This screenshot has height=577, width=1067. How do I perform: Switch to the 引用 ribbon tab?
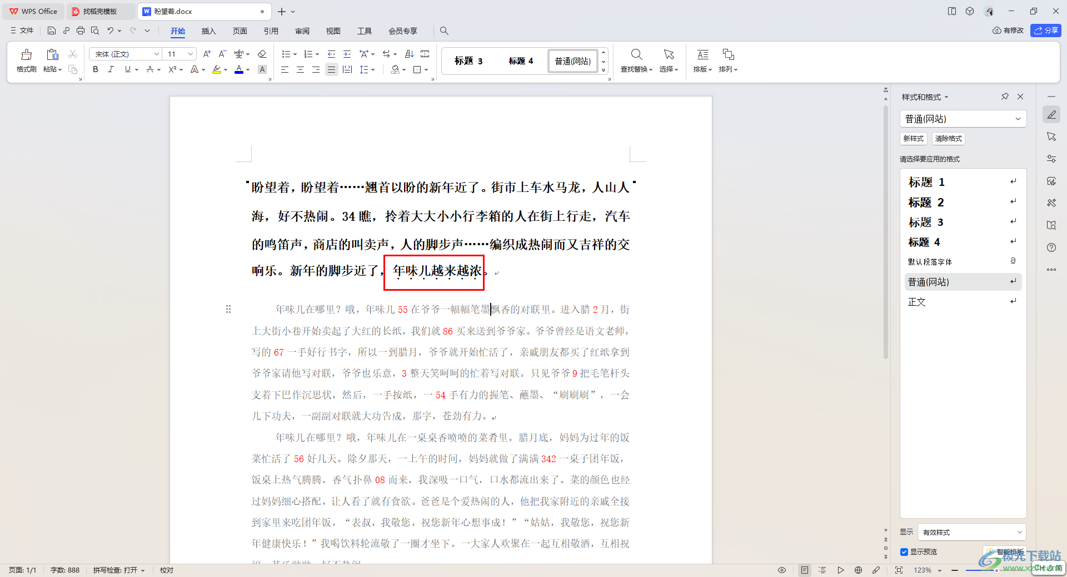[x=271, y=31]
